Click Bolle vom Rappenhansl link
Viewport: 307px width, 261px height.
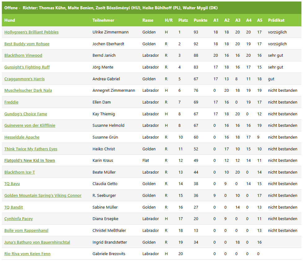26,231
